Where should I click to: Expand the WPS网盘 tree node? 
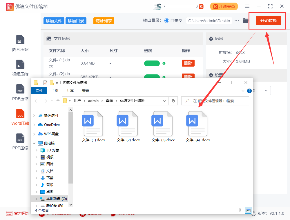[34, 134]
